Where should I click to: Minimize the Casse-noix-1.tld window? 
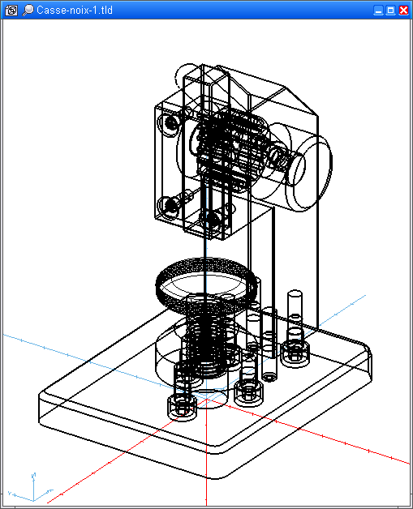378,11
